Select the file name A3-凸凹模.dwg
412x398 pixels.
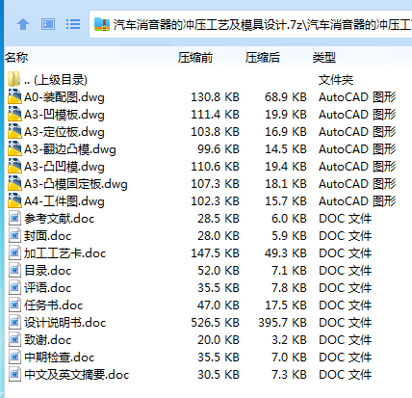coord(64,167)
